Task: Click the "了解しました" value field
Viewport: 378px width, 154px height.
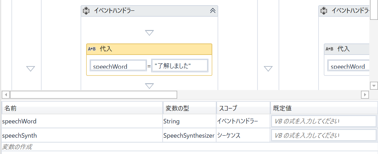Action: pos(180,66)
